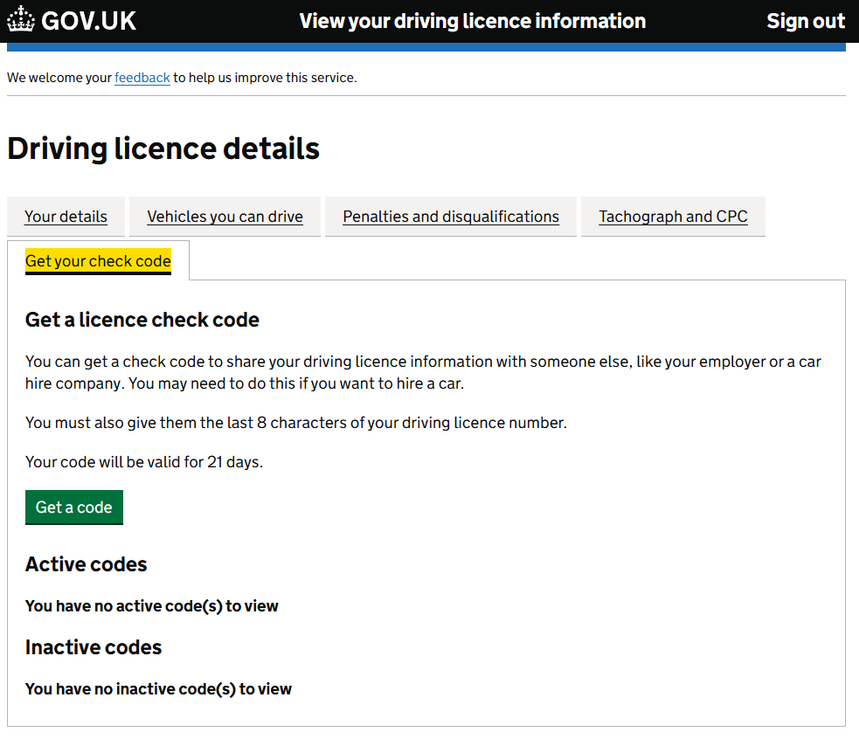
Task: View the 'Tachograph and CPC' tab
Action: (673, 217)
